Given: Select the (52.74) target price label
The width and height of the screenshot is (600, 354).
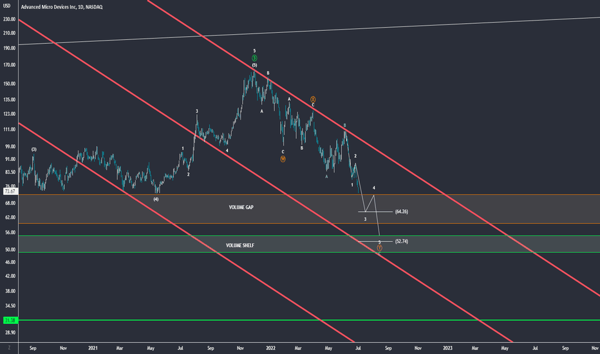Looking at the screenshot, I should pos(402,241).
